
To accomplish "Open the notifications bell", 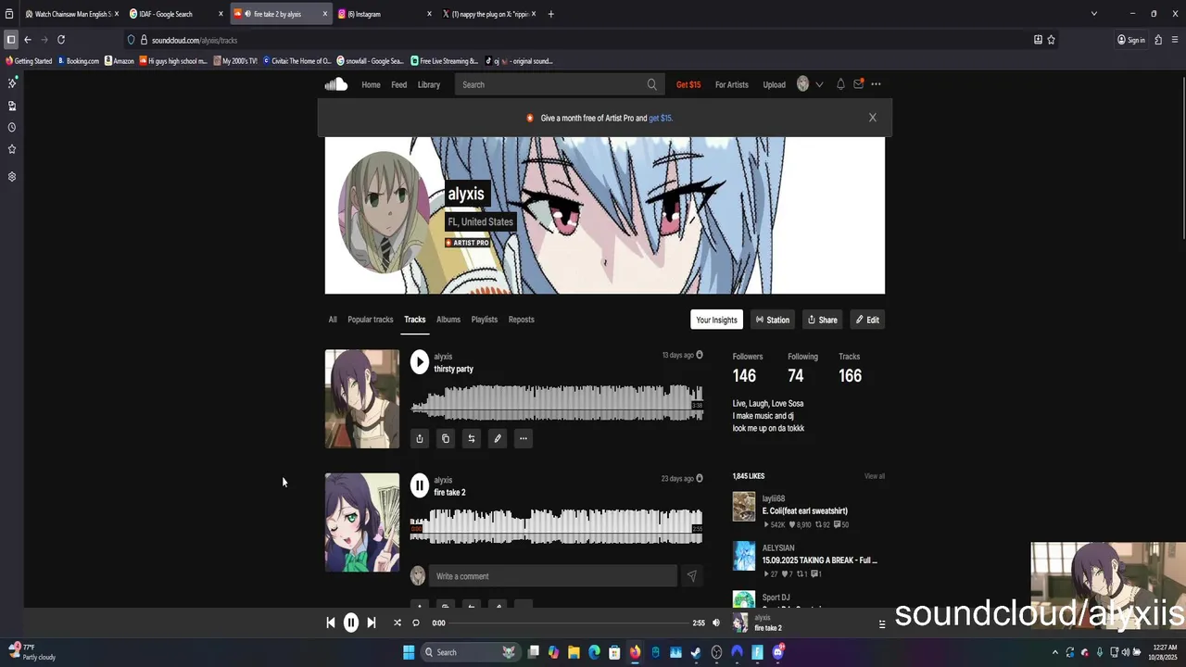I will [840, 84].
